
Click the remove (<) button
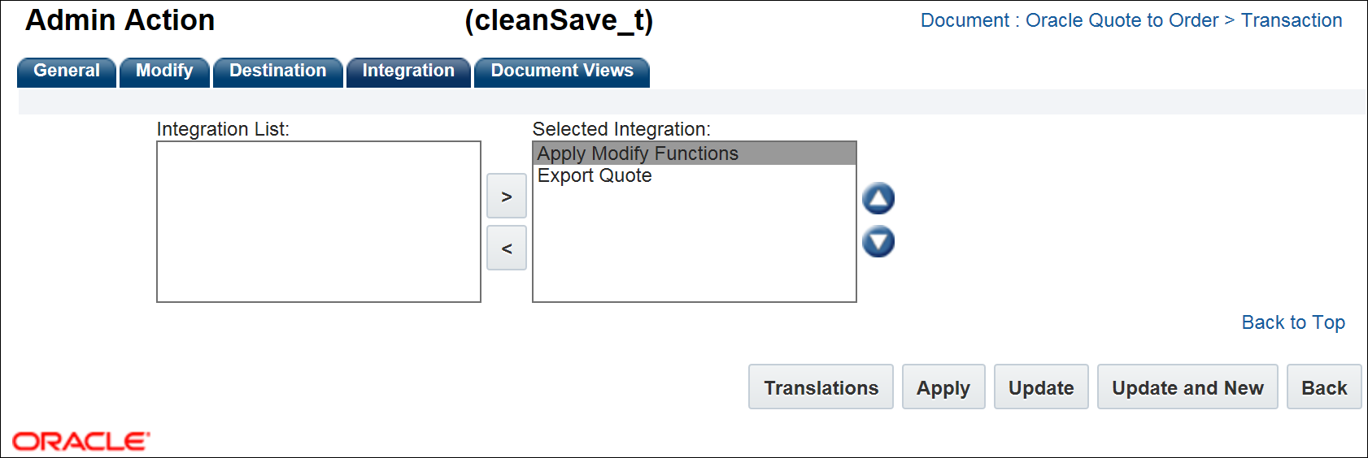click(506, 248)
